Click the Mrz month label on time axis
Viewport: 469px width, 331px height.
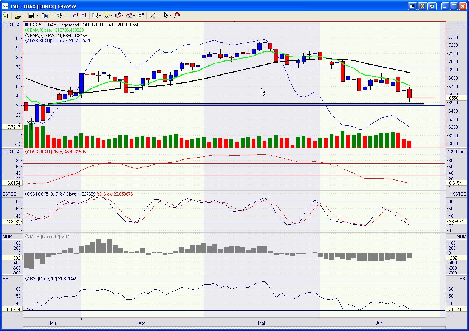pyautogui.click(x=53, y=323)
